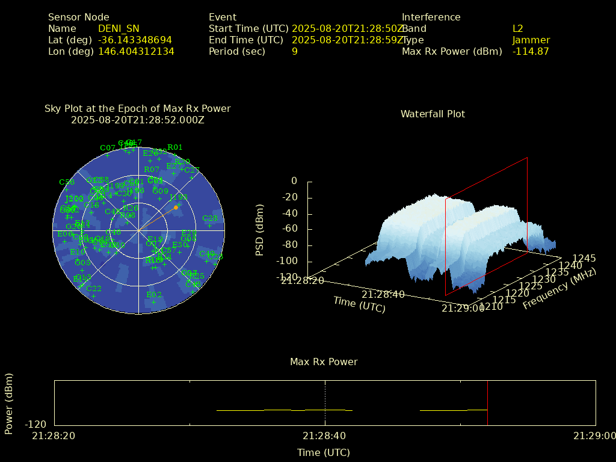The image size is (616, 462).
Task: Click the 1245 MHz frequency axis label
Action: tap(584, 258)
